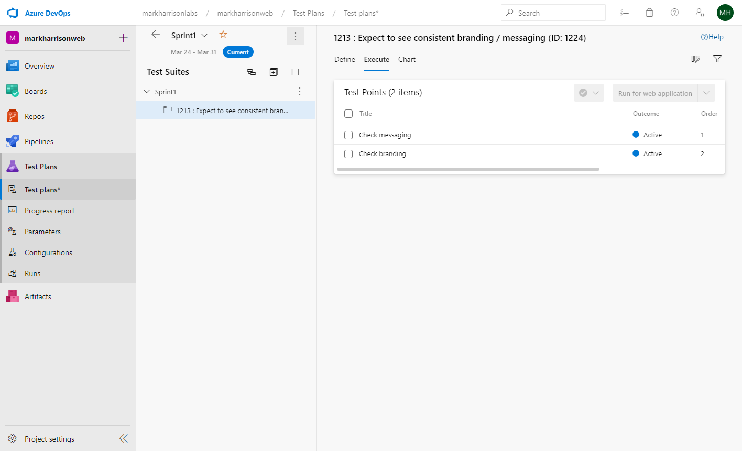Collapse all test suites icon
Image resolution: width=742 pixels, height=451 pixels.
pos(296,72)
